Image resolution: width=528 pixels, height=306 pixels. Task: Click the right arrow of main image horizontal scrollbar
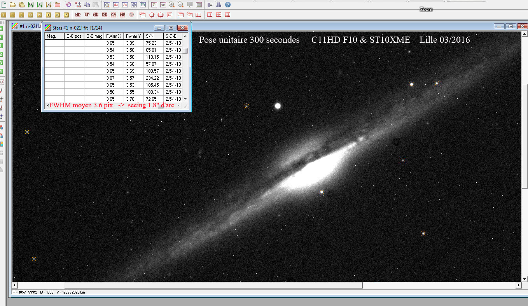(x=518, y=285)
